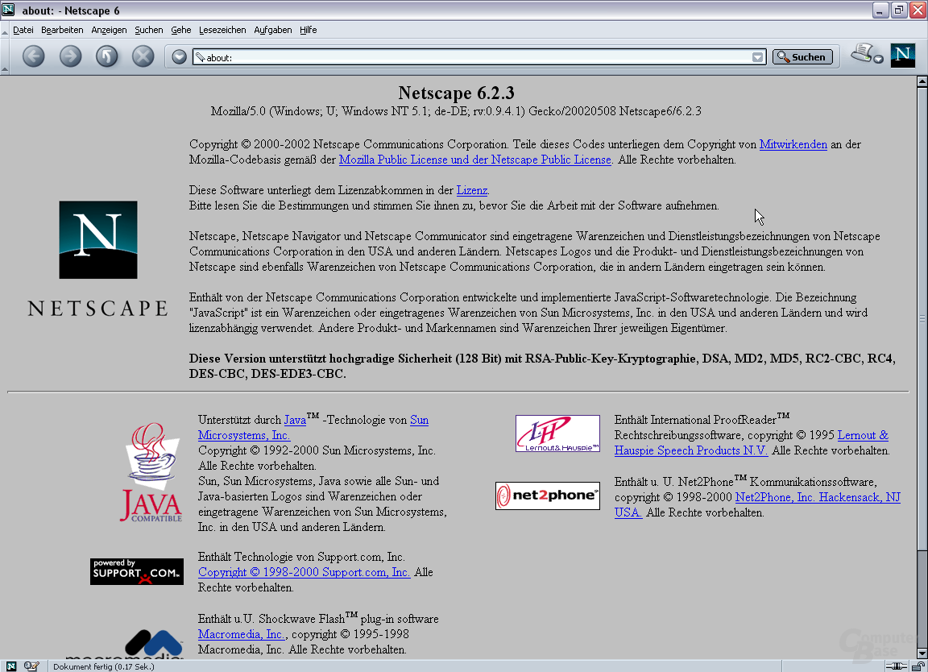Click the Print toolbar icon
Viewport: 928px width, 672px height.
pos(862,53)
